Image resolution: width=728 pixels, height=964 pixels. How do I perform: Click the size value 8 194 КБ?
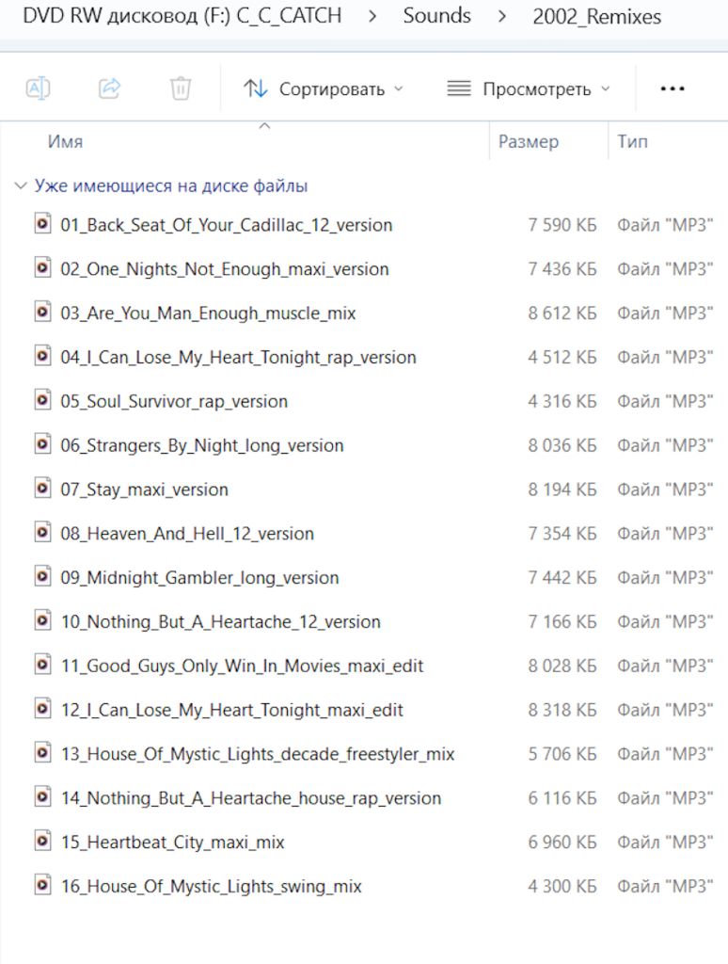tap(562, 490)
